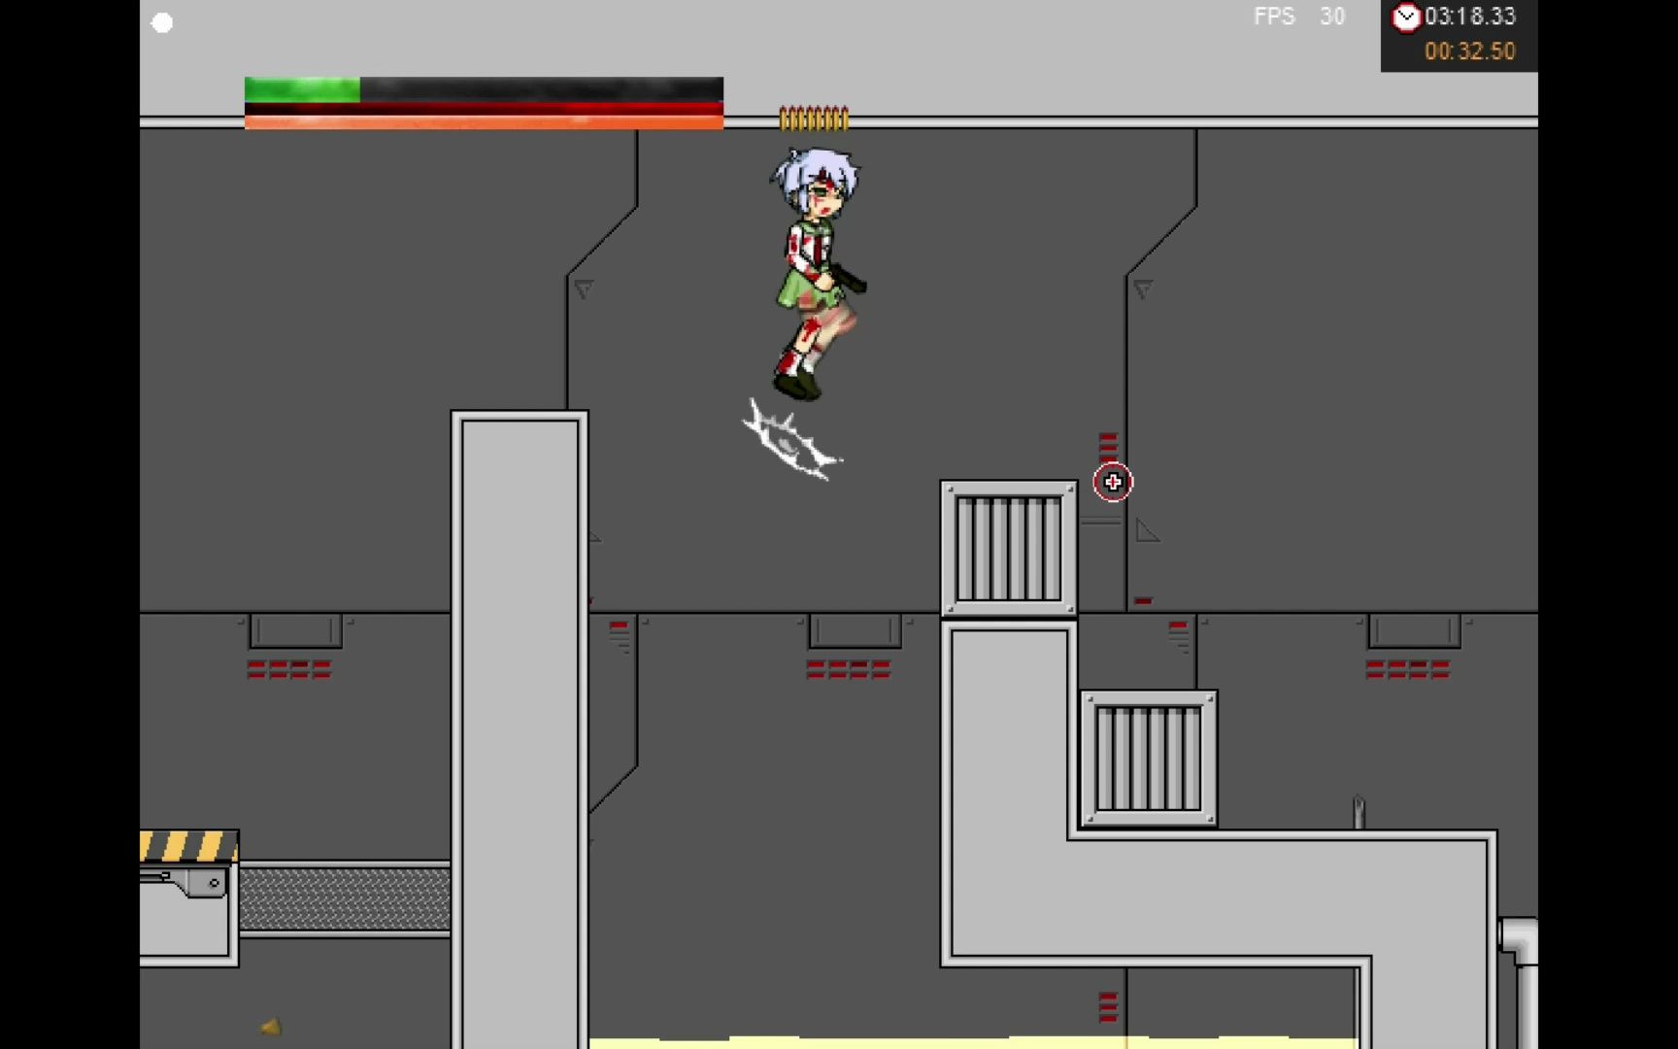Click the orange "00:32.50" timer readout

coord(1470,51)
